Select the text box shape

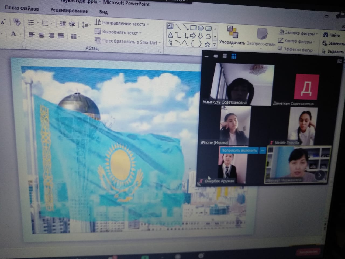click(170, 26)
